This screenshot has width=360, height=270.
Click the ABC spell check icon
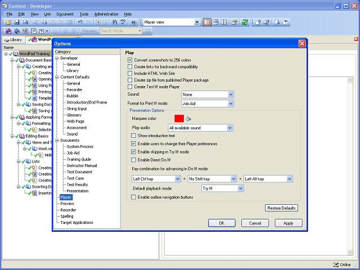pyautogui.click(x=123, y=22)
